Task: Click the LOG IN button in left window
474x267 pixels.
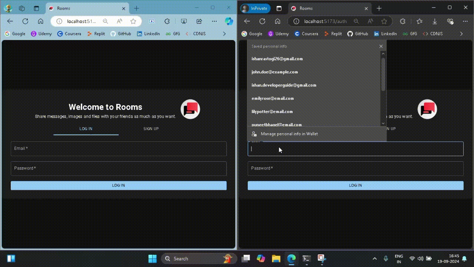Action: click(x=118, y=185)
